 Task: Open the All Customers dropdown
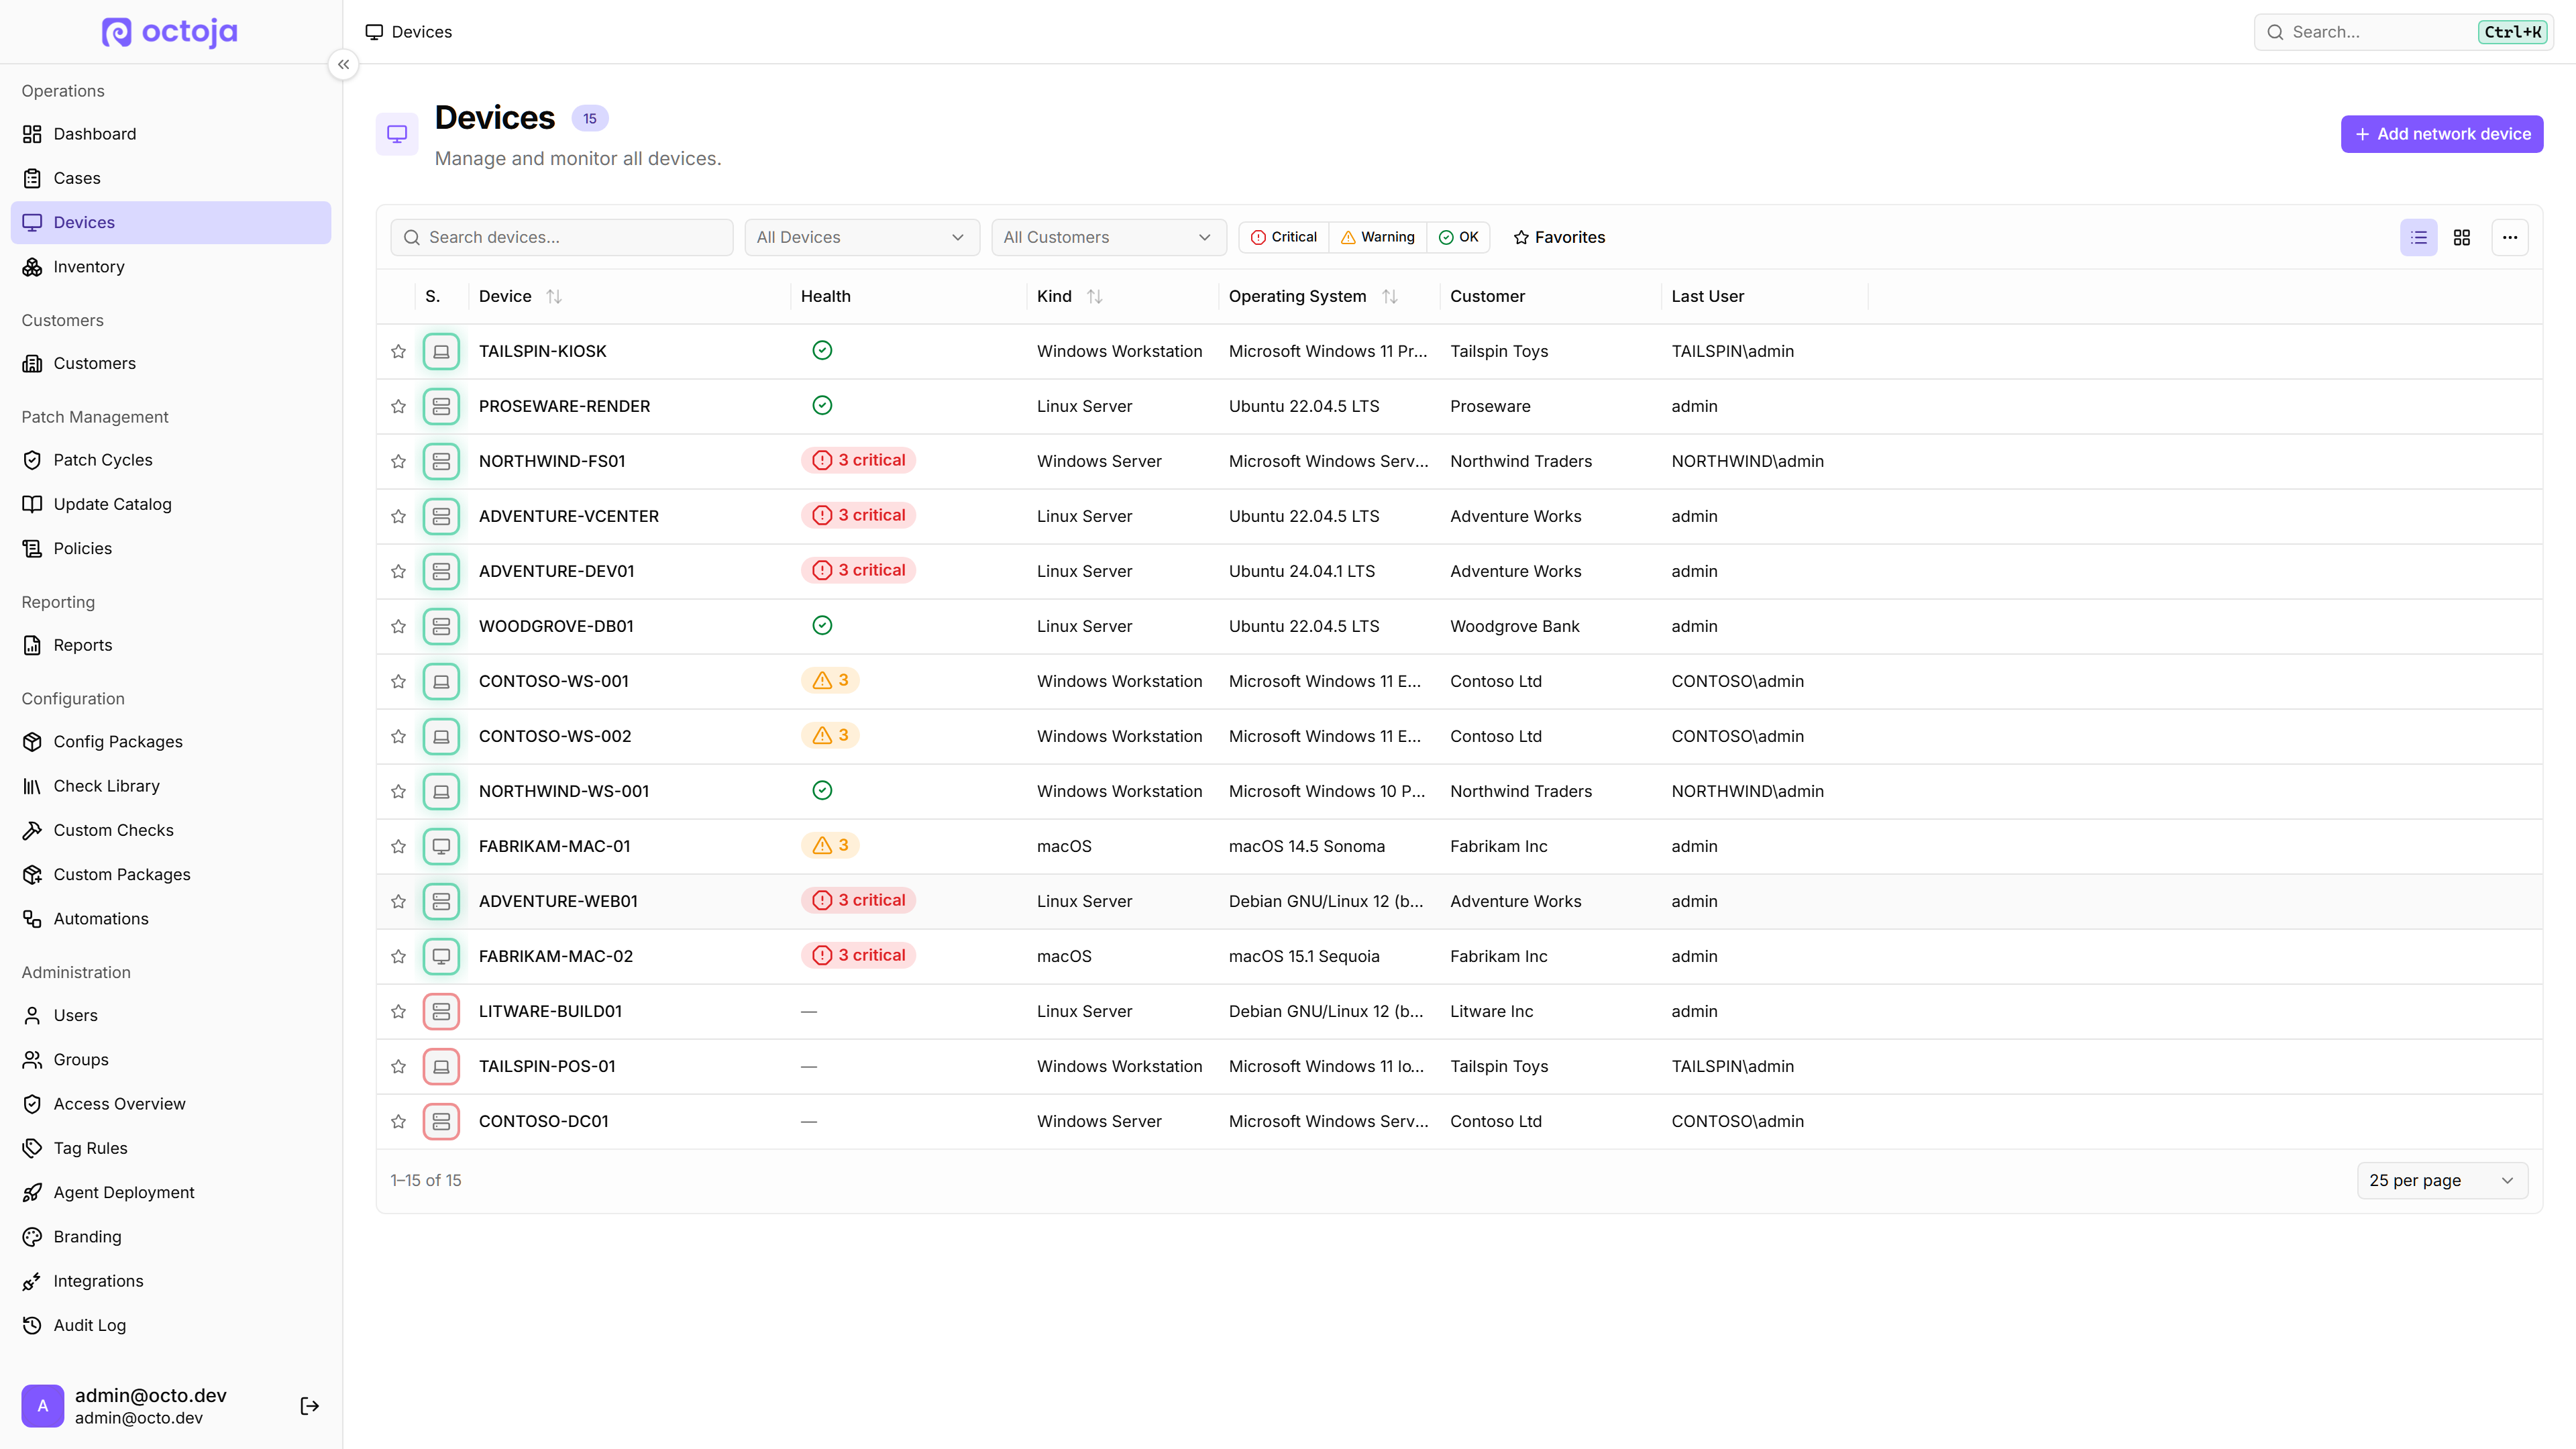pos(1109,237)
